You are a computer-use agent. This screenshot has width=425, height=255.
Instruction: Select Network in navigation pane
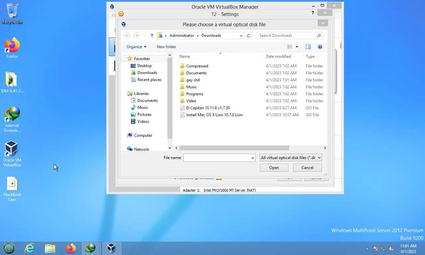point(141,149)
